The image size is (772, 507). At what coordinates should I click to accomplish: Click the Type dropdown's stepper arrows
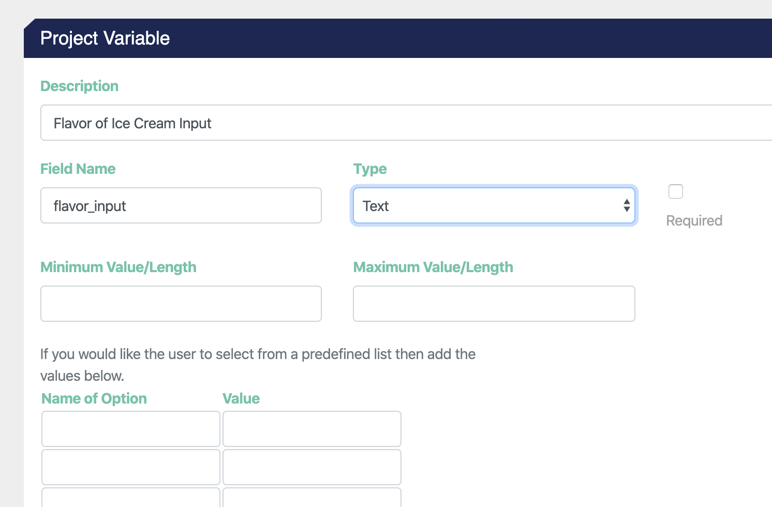pos(626,205)
